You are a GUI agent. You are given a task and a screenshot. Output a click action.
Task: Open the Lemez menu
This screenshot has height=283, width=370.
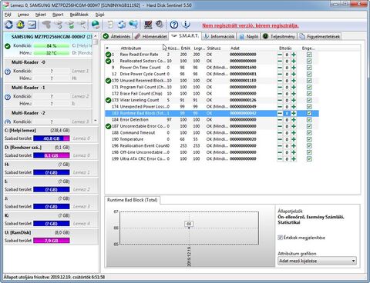point(23,15)
